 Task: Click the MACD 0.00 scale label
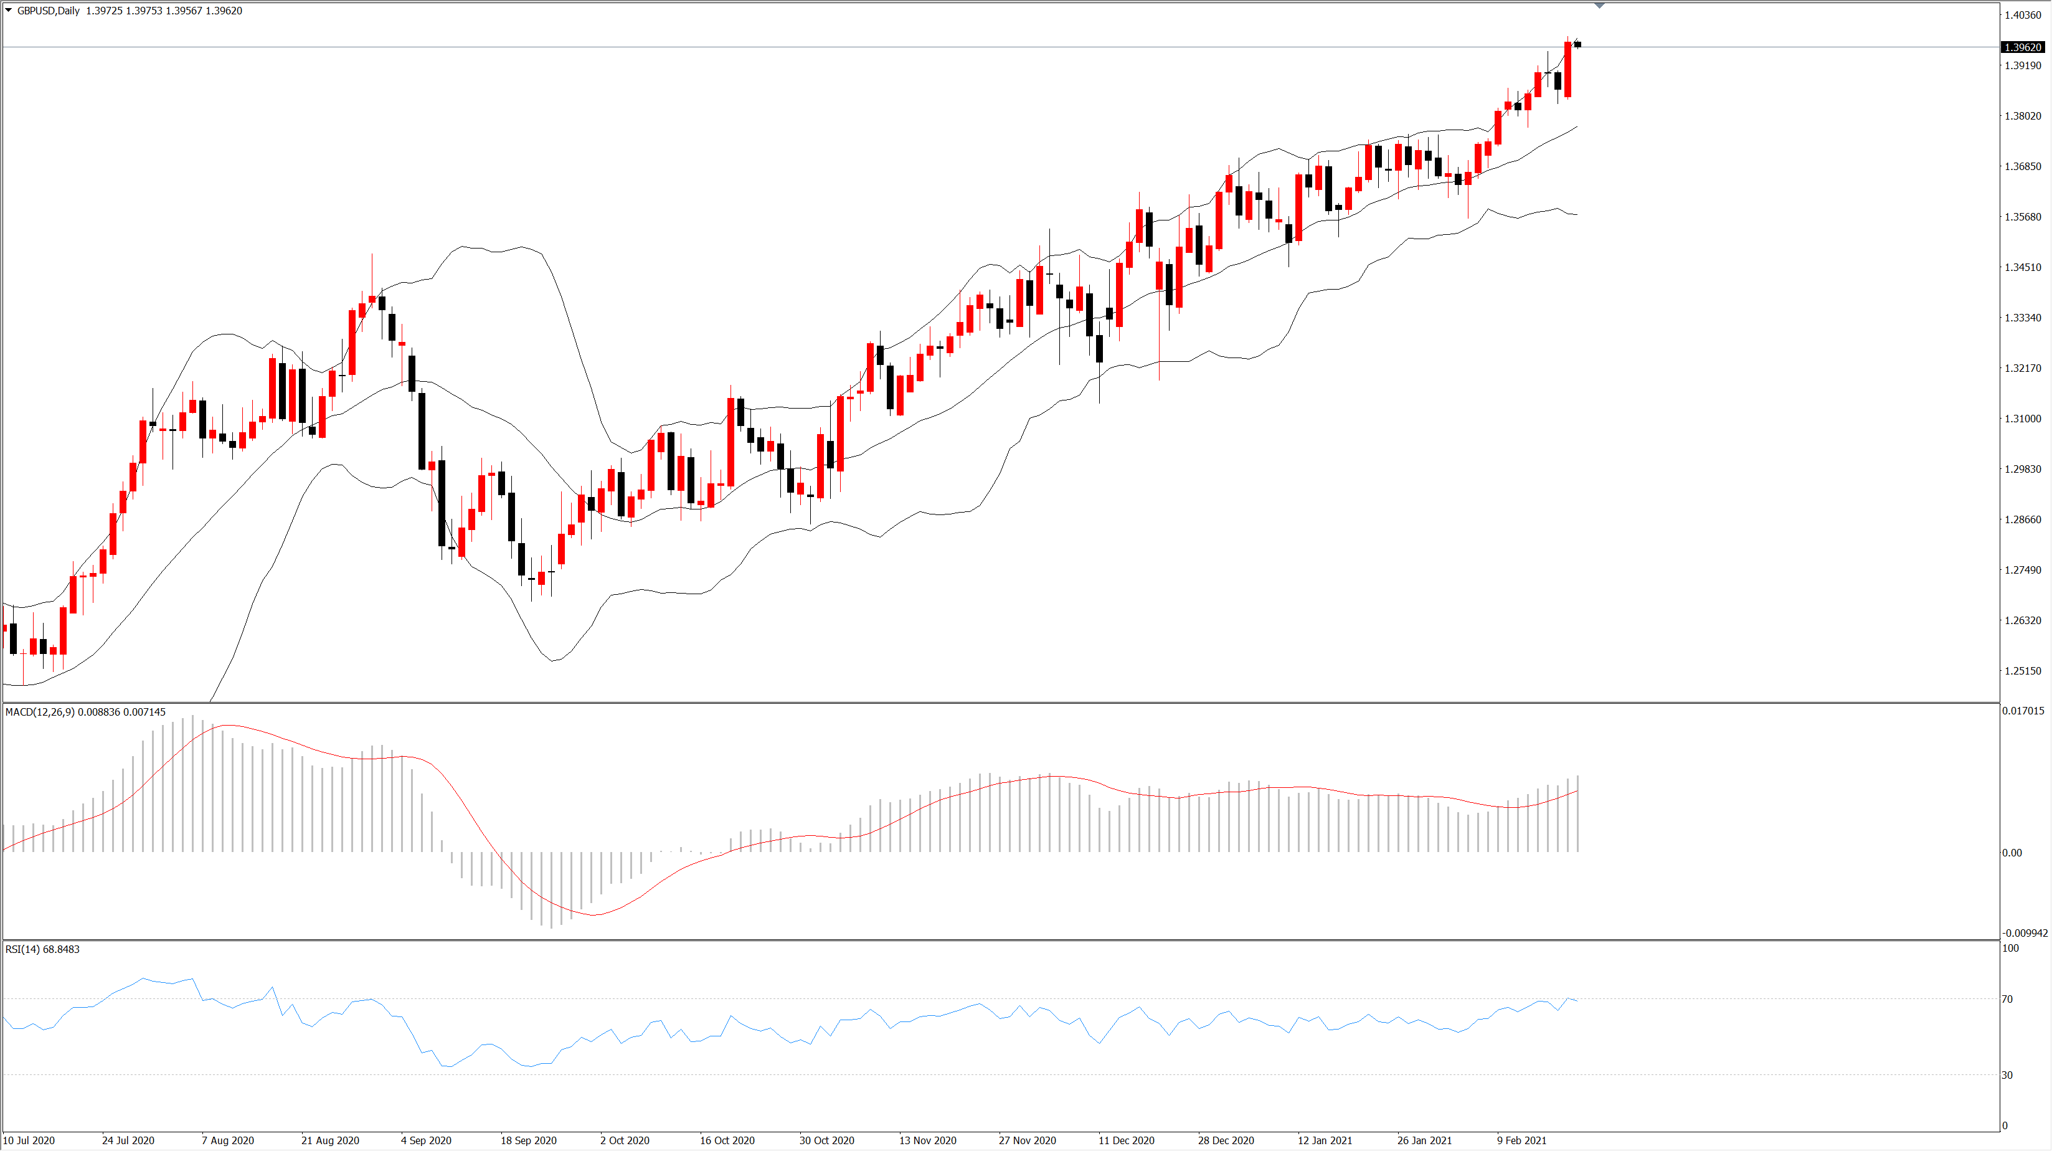(2012, 852)
